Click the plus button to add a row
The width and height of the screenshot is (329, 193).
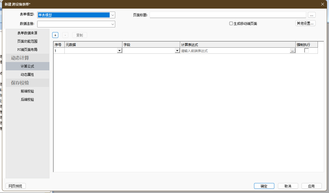tap(55, 35)
